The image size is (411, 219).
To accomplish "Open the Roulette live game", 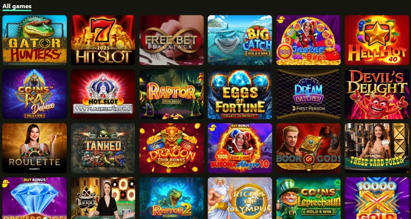I will [34, 148].
